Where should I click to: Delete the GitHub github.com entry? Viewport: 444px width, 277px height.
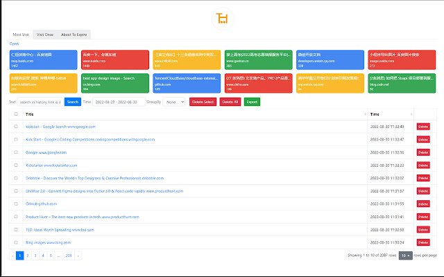423,204
